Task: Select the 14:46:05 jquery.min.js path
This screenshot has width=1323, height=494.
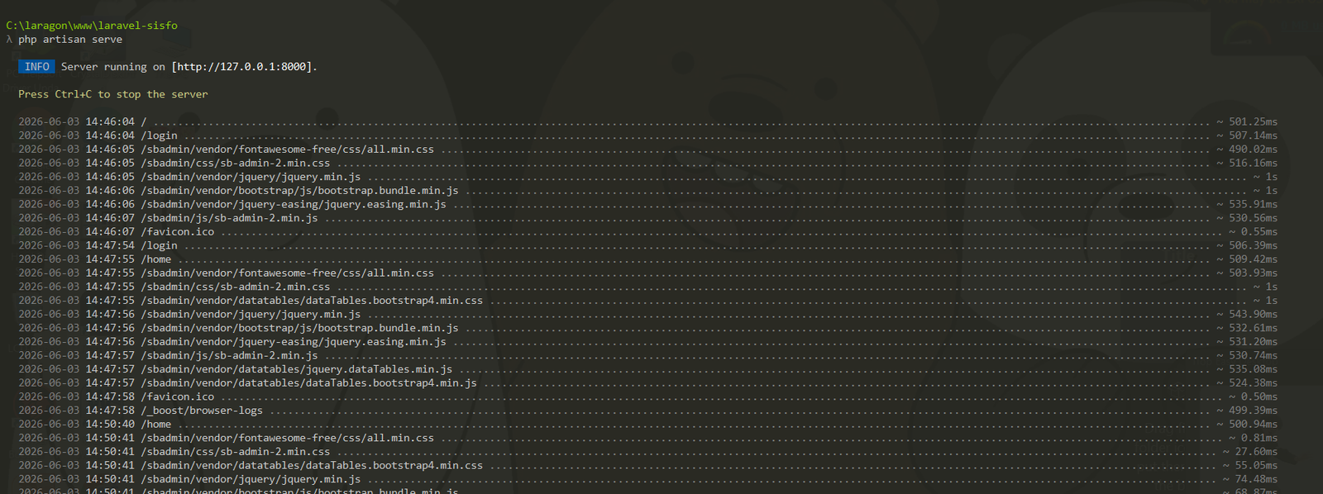Action: coord(251,177)
